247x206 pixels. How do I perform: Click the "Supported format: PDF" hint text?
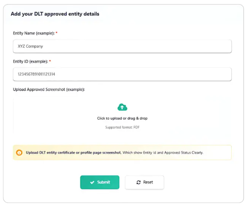pyautogui.click(x=122, y=127)
